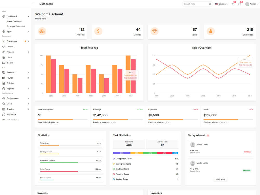260x195 pixels.
Task: Expand the Employees submenu arrow
Action: point(29,41)
